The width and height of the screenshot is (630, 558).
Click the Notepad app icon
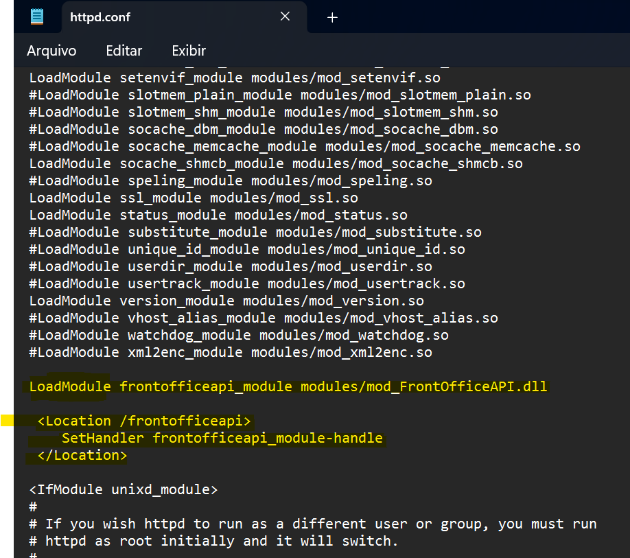[37, 17]
